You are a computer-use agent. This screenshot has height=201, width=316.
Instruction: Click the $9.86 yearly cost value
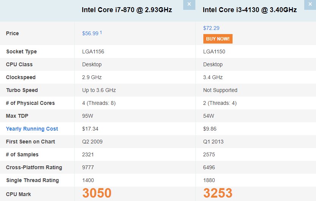click(209, 129)
